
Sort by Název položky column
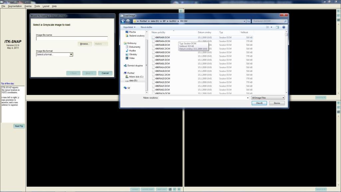pyautogui.click(x=158, y=32)
